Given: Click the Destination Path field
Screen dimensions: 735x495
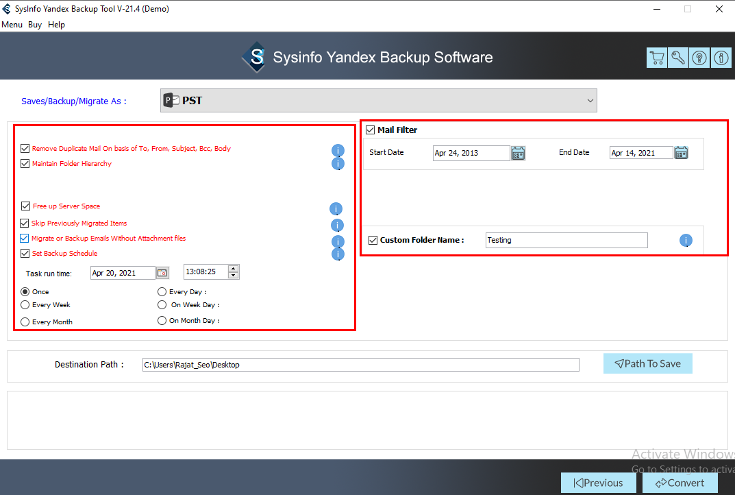Looking at the screenshot, I should pos(361,365).
